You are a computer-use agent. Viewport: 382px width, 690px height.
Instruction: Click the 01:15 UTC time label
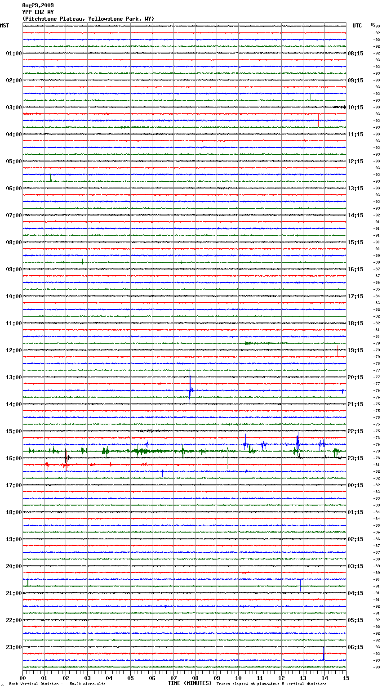coord(355,512)
